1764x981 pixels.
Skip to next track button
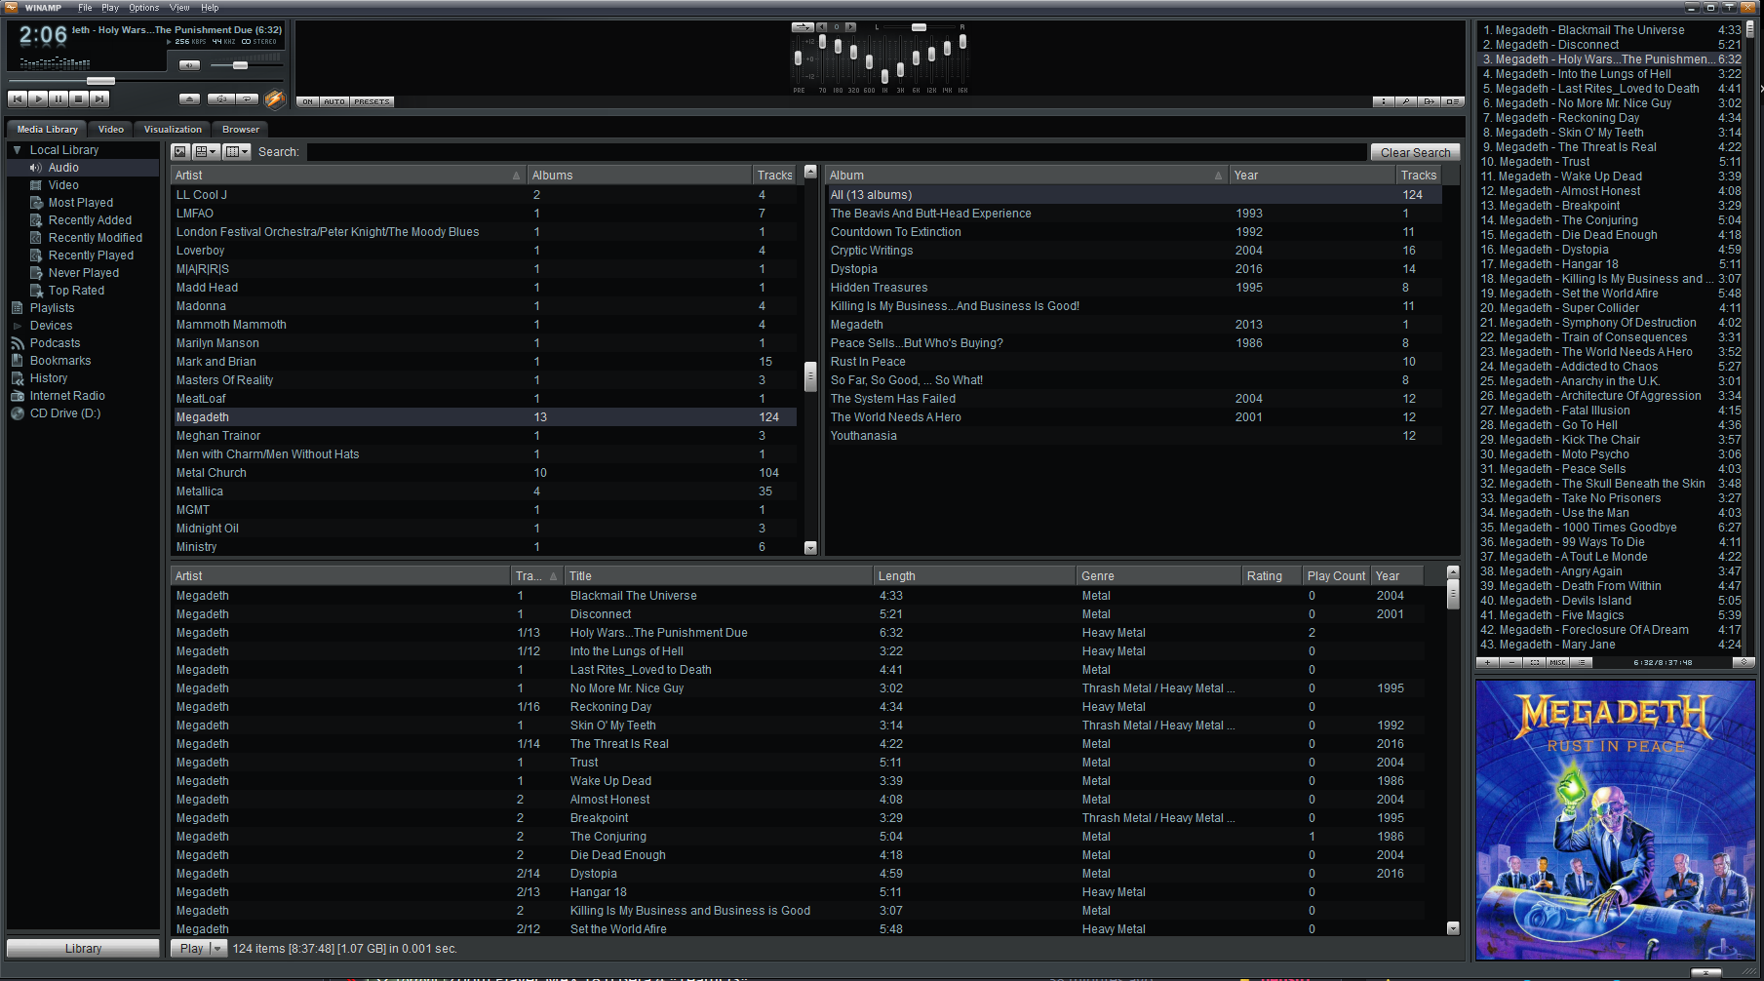[99, 98]
